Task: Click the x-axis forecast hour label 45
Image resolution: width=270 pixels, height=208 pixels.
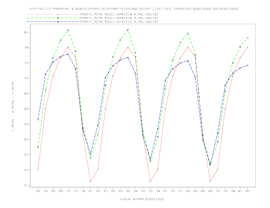Action: (150, 191)
